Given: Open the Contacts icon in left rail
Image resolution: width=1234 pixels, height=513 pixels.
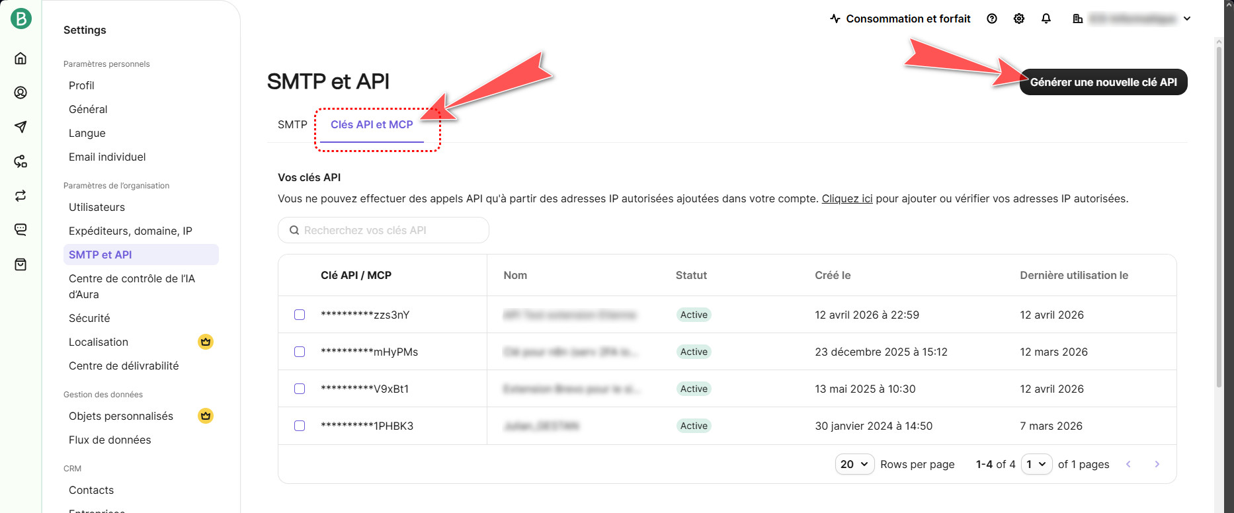Looking at the screenshot, I should tap(21, 93).
